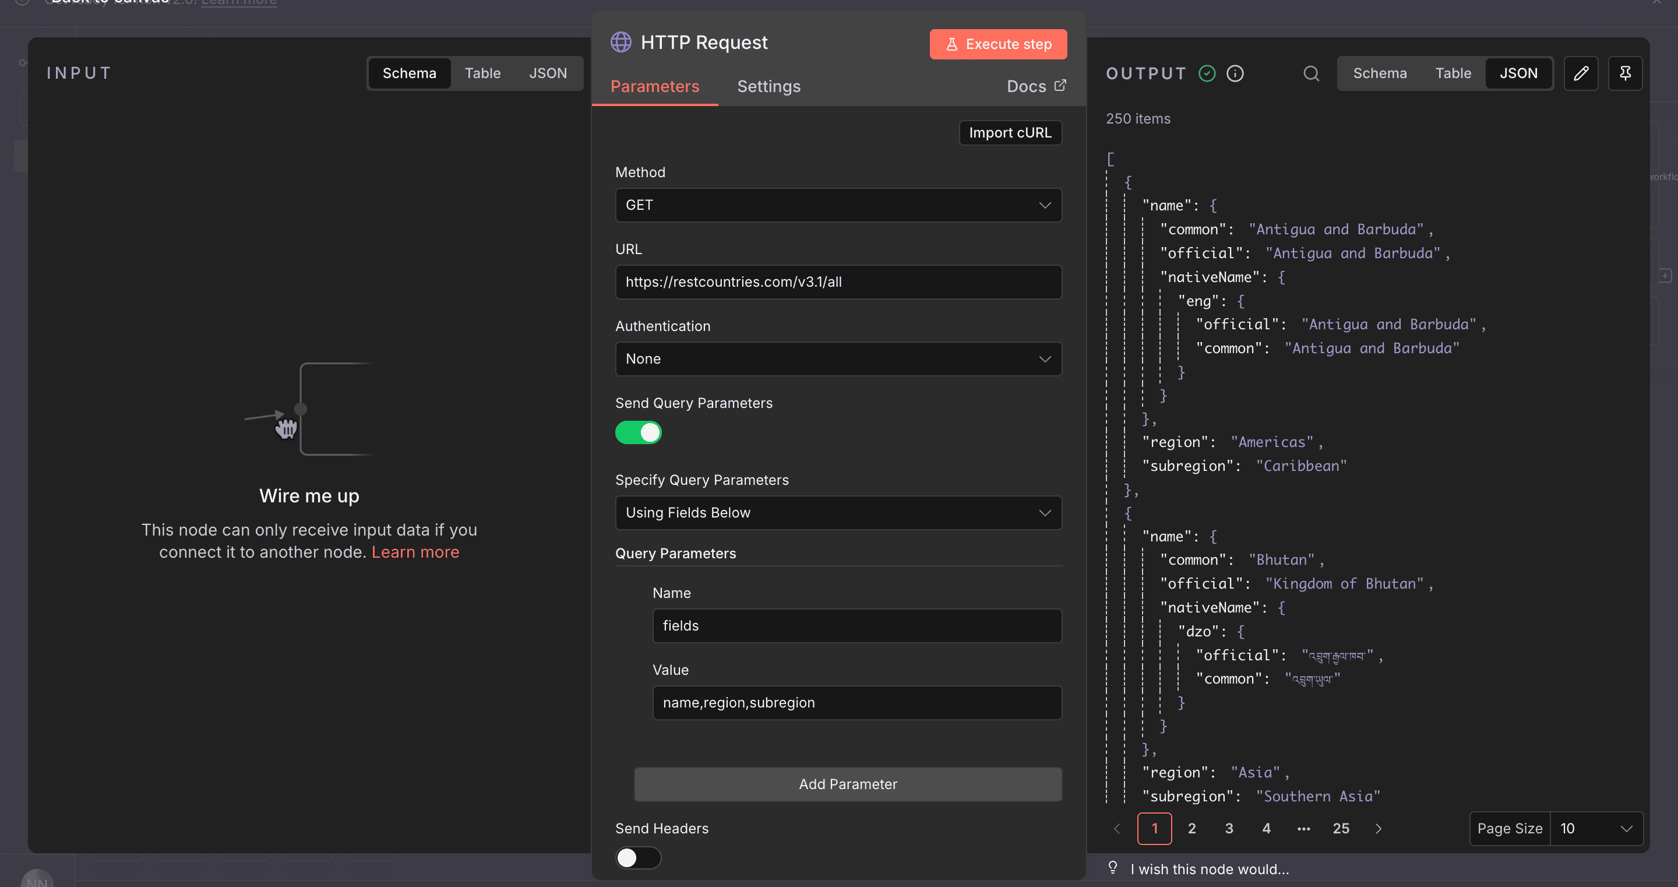Image resolution: width=1678 pixels, height=887 pixels.
Task: Click the "Asia" region value
Action: [x=1254, y=772]
